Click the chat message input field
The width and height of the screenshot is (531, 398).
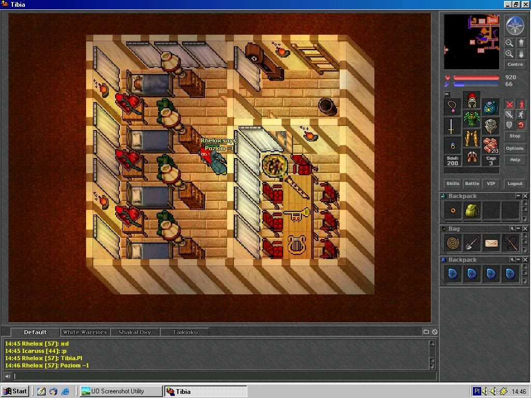[x=224, y=376]
